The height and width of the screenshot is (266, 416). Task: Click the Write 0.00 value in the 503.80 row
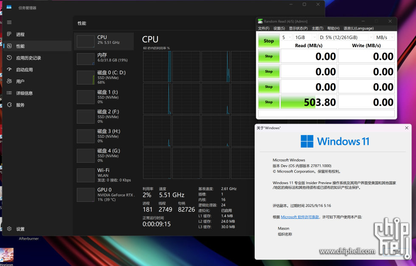[366, 102]
